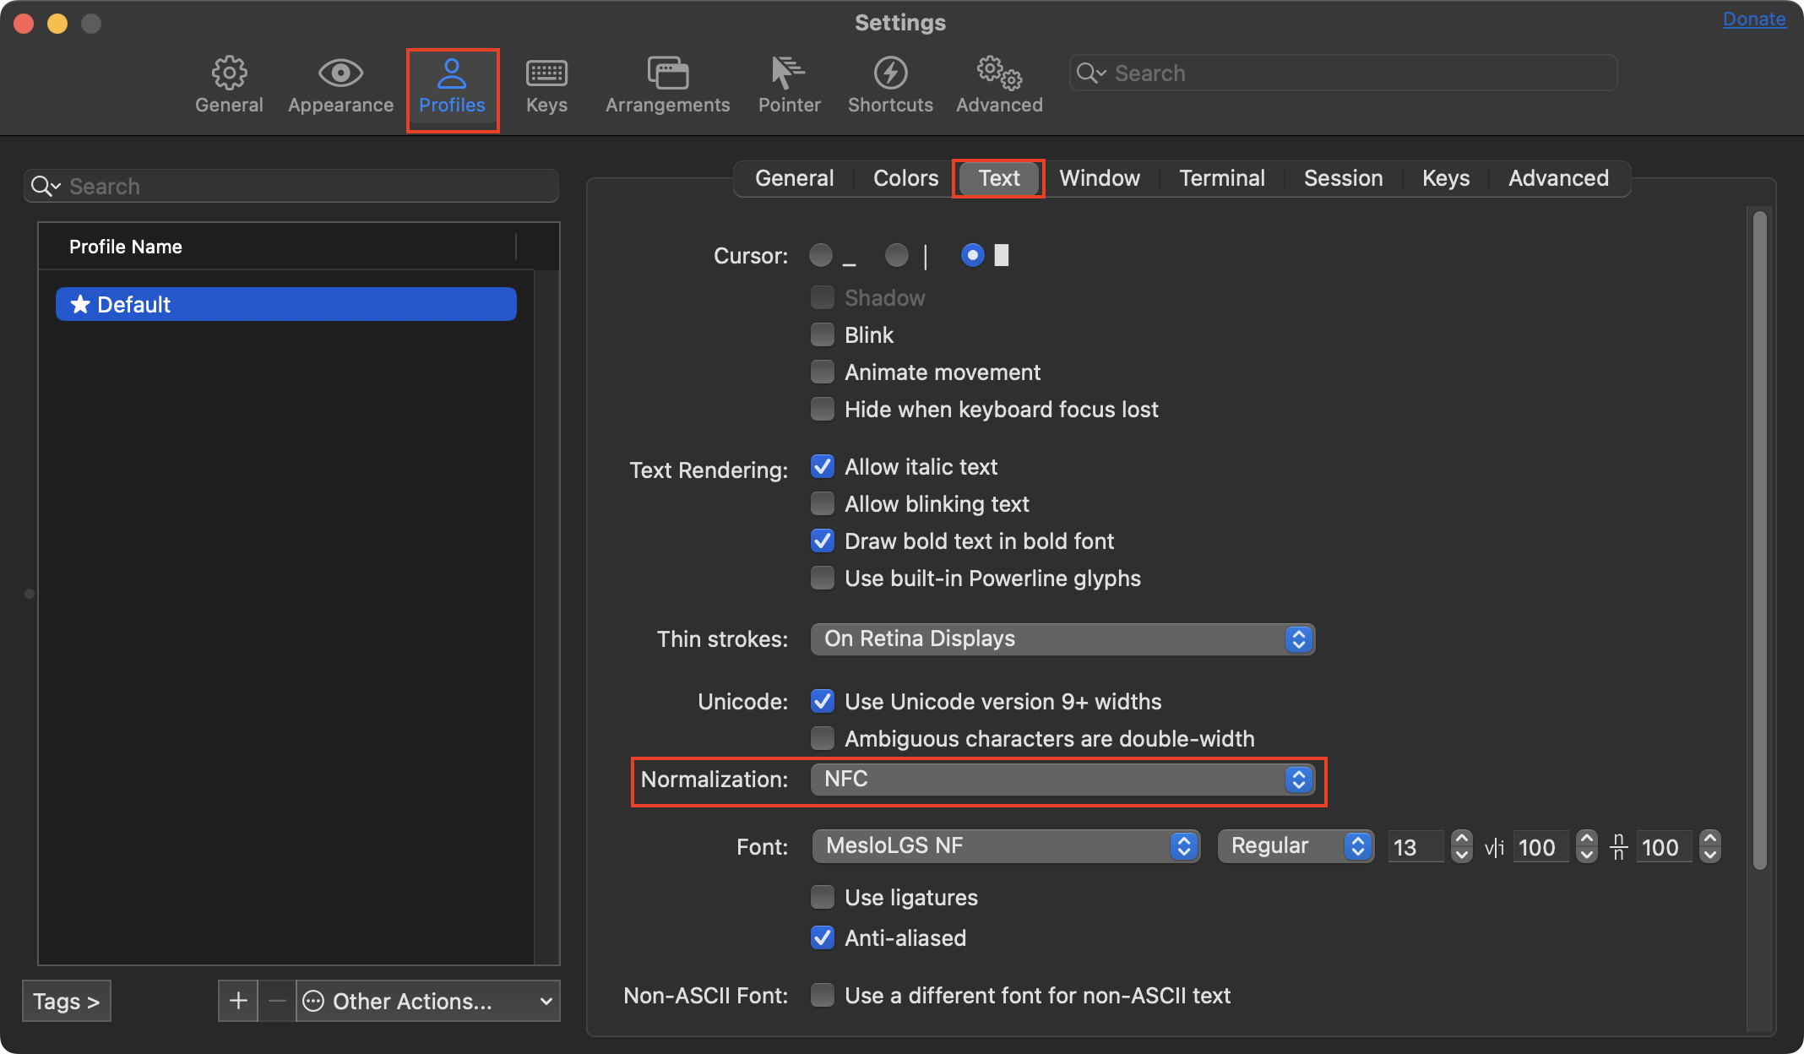Check Ambiguous characters are double-width
1804x1054 pixels.
[822, 737]
